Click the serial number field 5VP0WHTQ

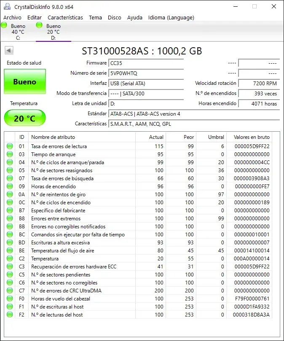click(146, 73)
